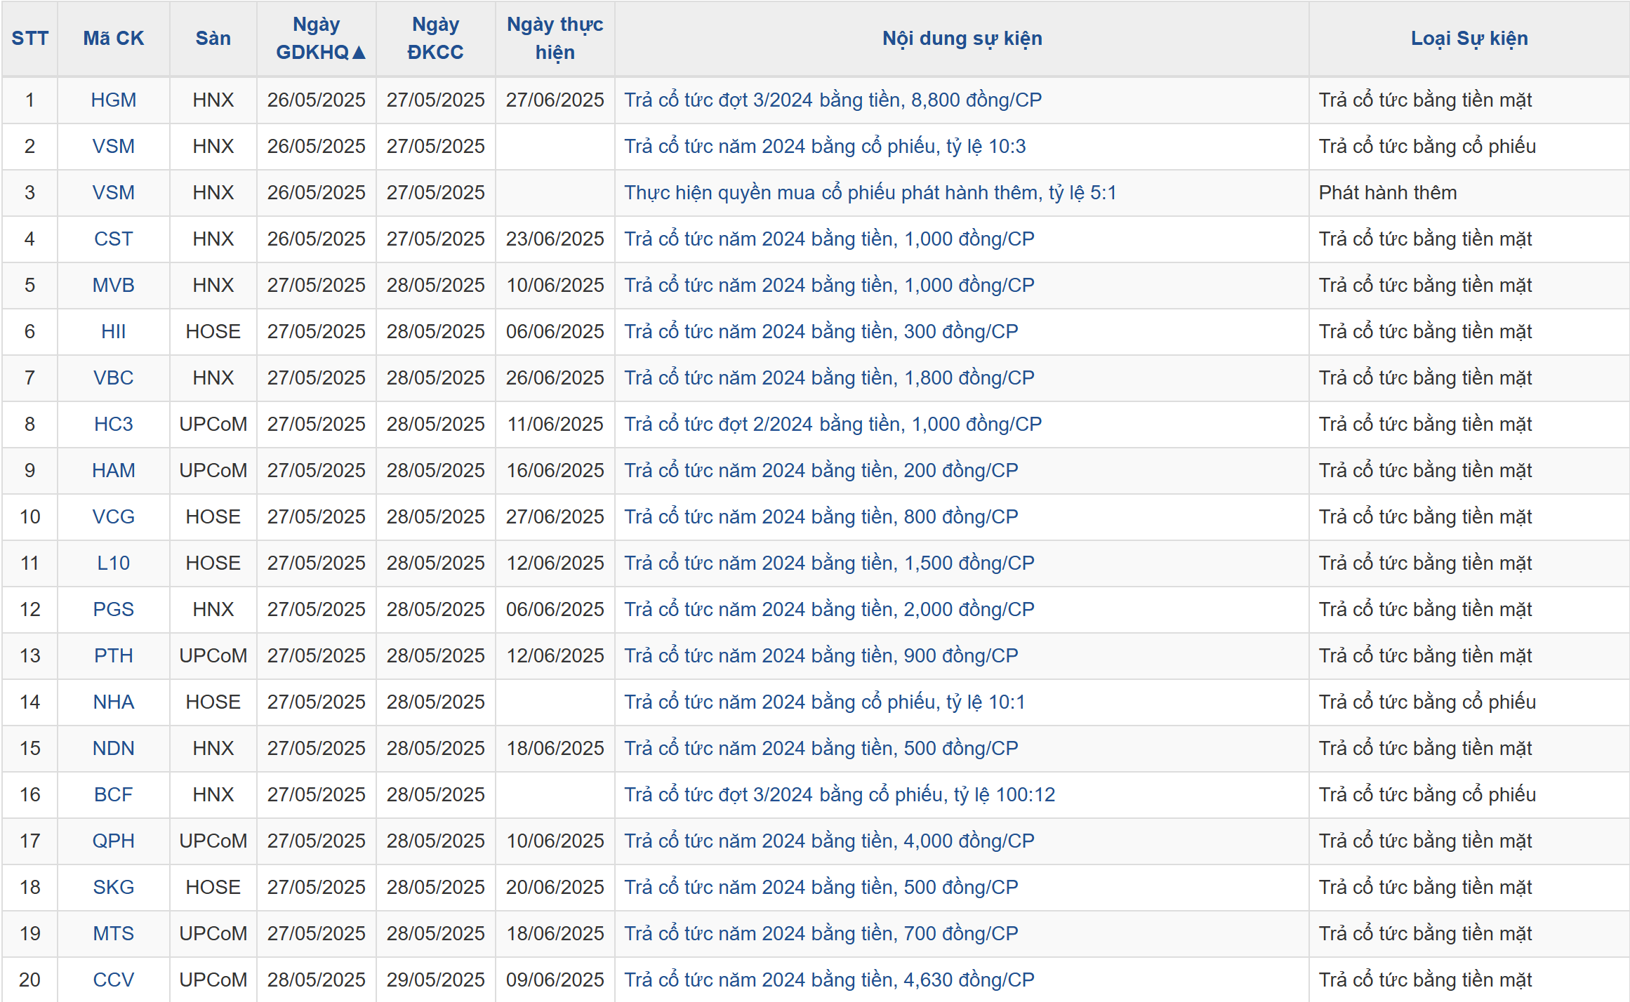Open VCG dividend event 800 đồng/CP
The image size is (1630, 1002).
pos(821,517)
